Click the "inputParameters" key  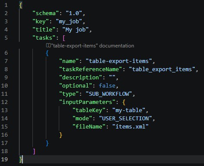(87, 102)
